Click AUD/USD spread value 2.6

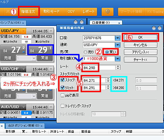26,113
